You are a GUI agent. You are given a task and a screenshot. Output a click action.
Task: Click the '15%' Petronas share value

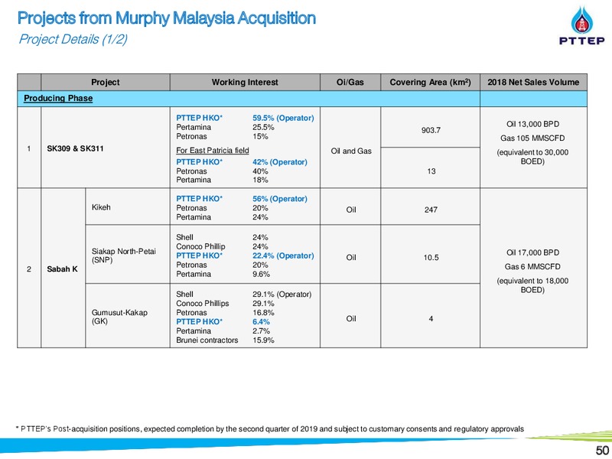[x=260, y=137]
